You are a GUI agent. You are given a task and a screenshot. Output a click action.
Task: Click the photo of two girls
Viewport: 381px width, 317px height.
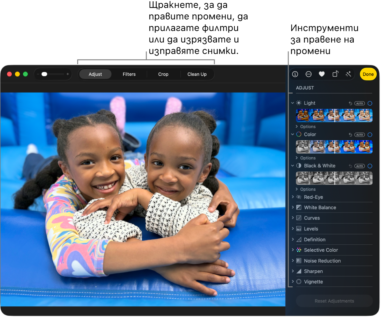[x=143, y=199]
